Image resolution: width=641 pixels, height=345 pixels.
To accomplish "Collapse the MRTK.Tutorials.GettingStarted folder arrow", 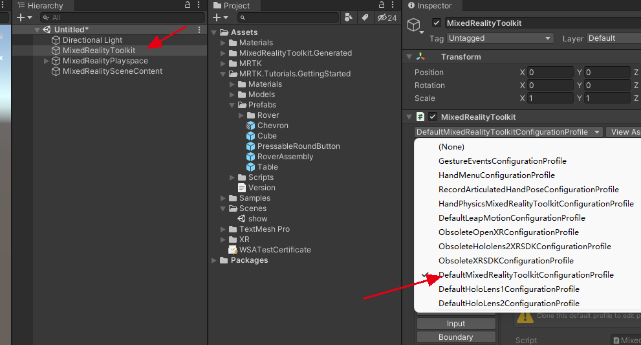I will [x=223, y=74].
